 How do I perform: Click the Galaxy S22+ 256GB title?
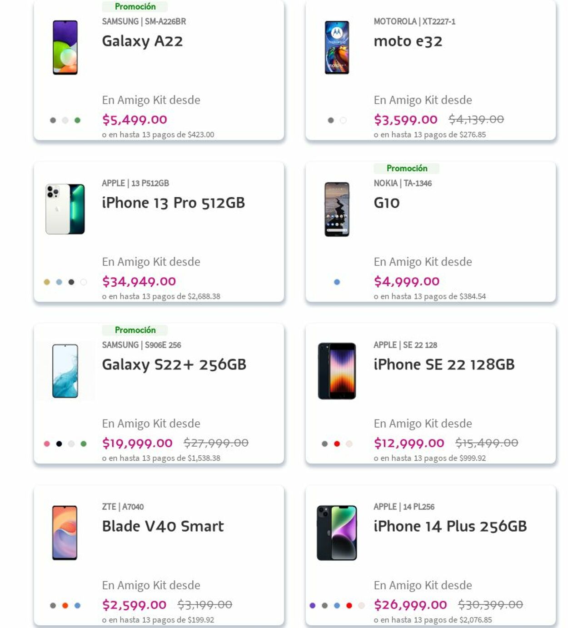coord(174,365)
